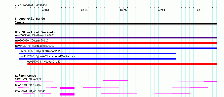
Task: Click the 4088k ruler tick label
Action: (85, 10)
